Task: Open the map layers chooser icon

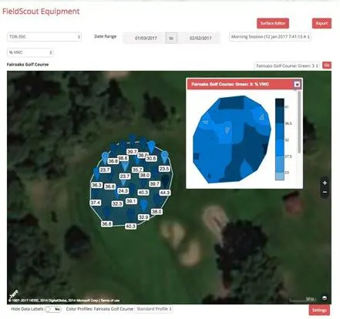Action: (325, 298)
